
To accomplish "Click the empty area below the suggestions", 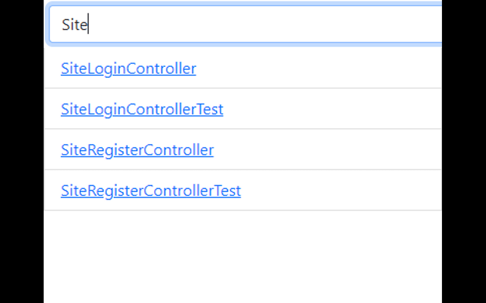I will click(x=243, y=254).
